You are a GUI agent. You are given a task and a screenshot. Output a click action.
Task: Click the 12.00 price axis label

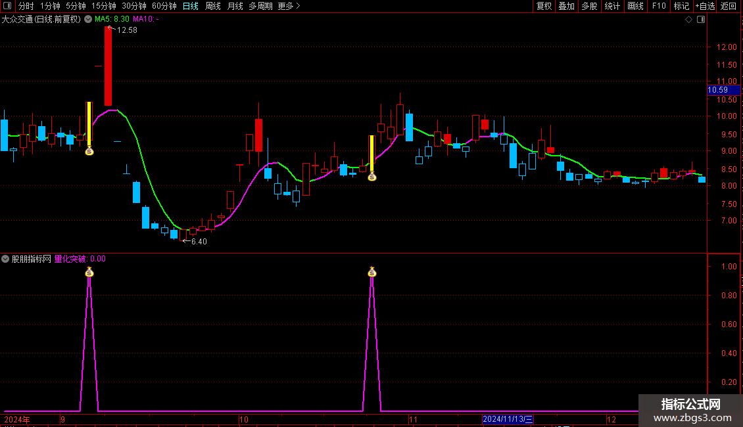(727, 47)
